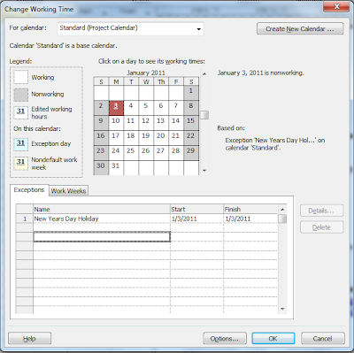354x353 pixels.
Task: Click the Create New Calendar button
Action: pos(300,29)
